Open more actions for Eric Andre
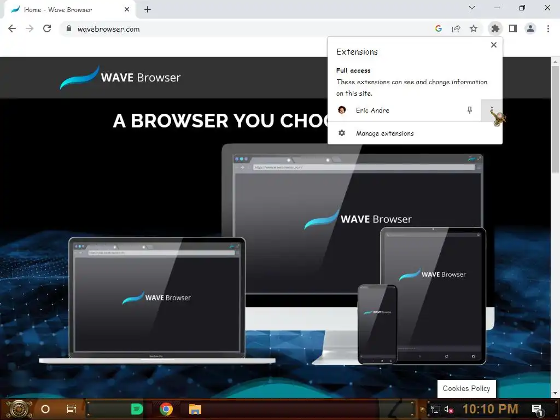 coord(492,110)
